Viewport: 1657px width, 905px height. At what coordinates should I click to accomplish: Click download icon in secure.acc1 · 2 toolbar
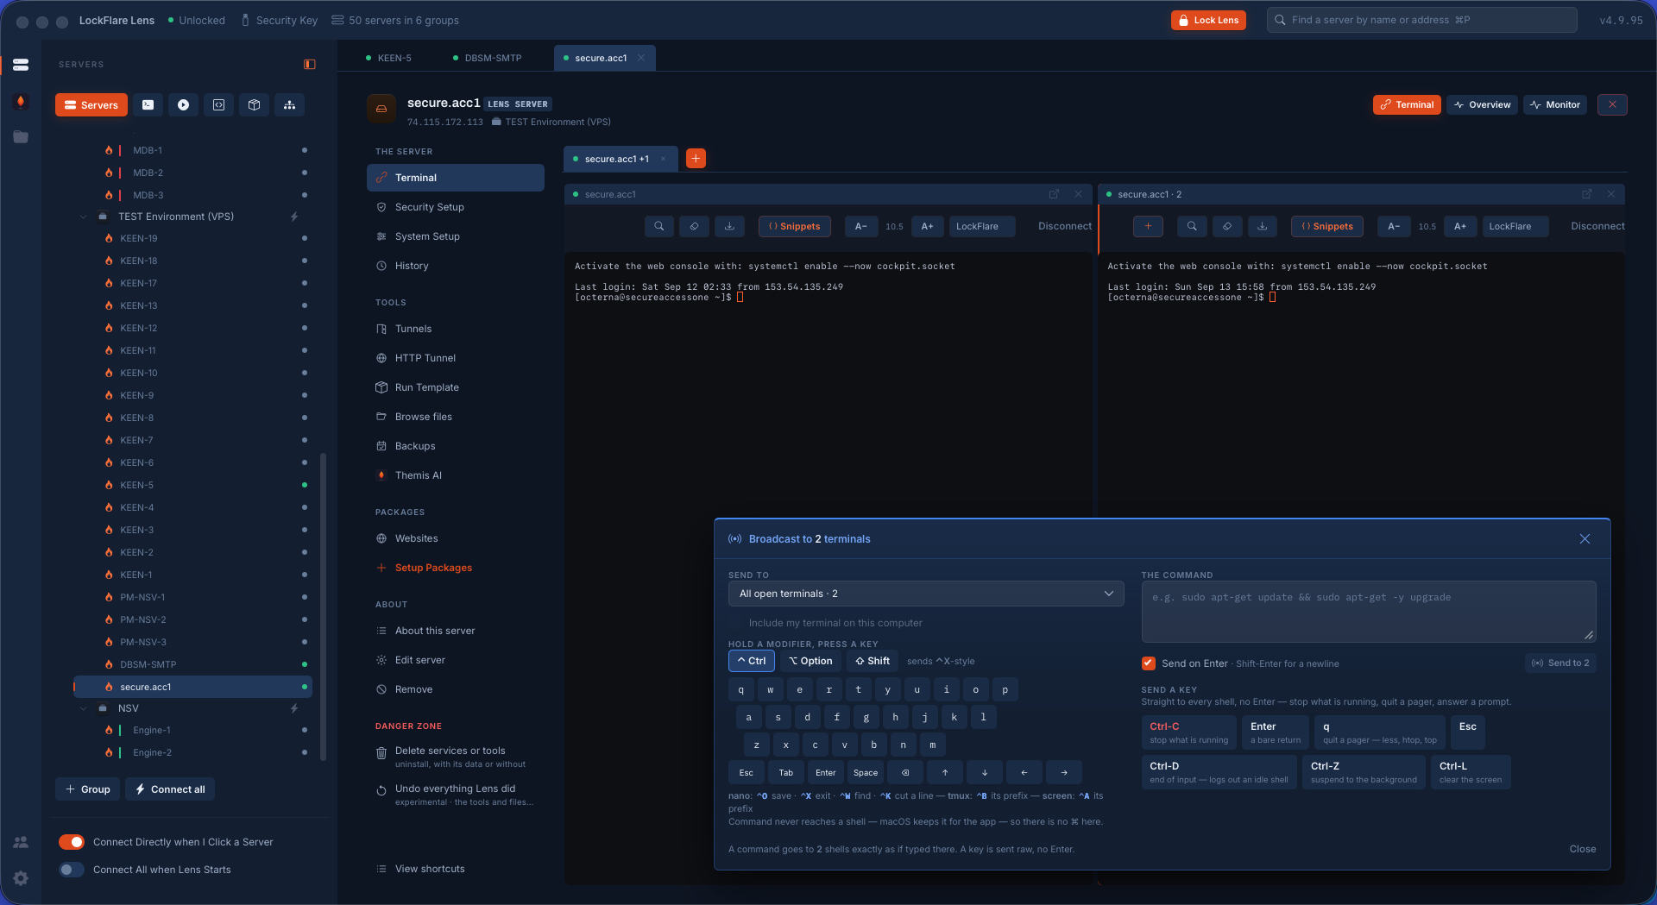pos(1263,226)
